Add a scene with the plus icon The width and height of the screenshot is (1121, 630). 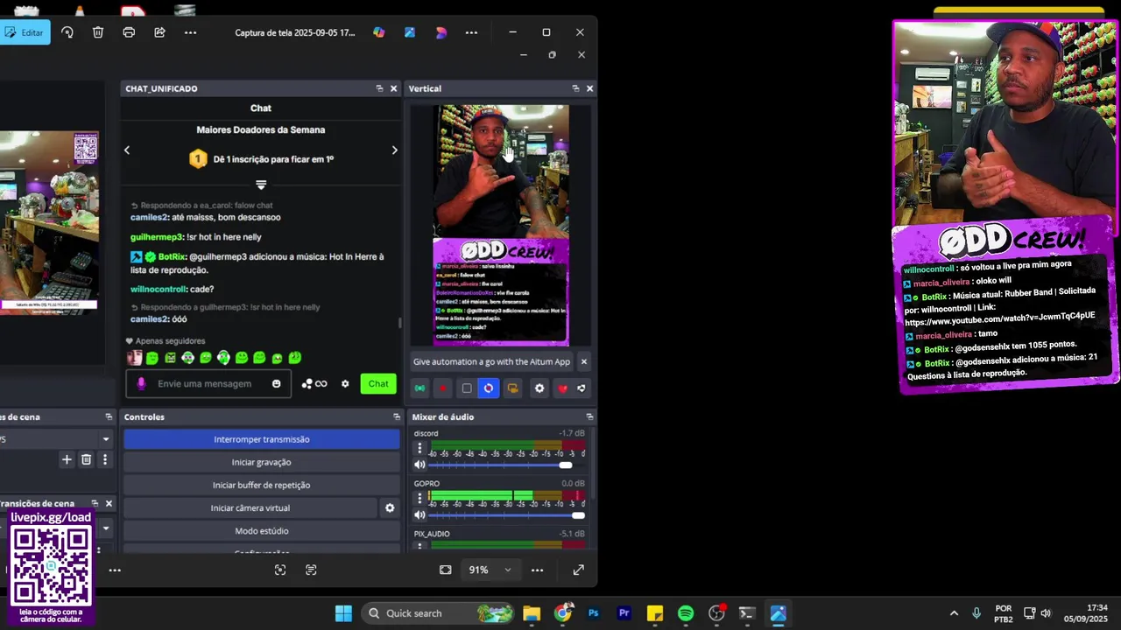(x=67, y=459)
